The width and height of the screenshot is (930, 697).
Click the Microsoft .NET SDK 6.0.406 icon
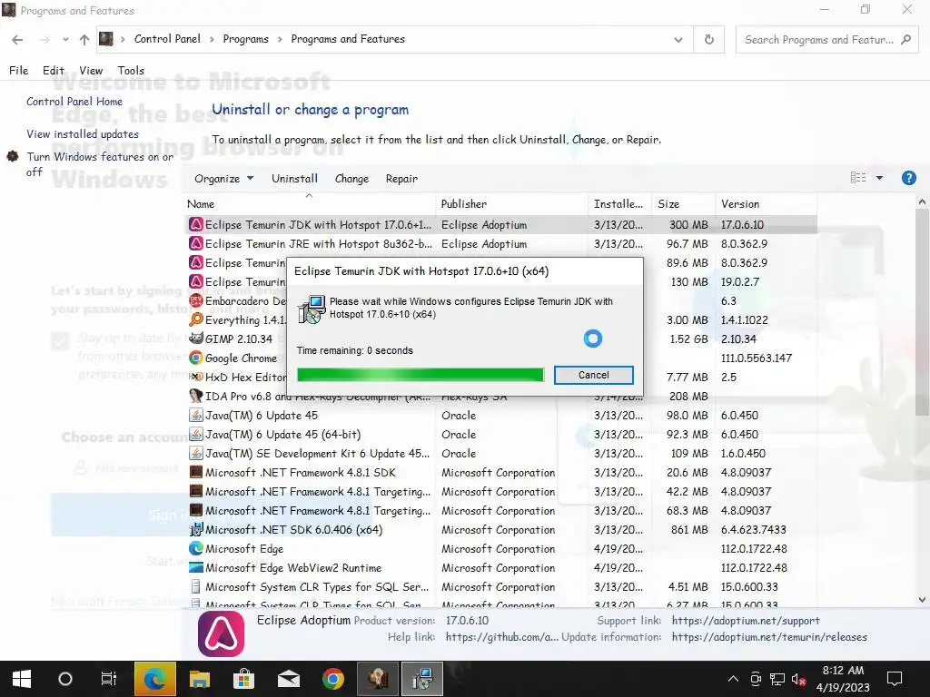pos(196,529)
